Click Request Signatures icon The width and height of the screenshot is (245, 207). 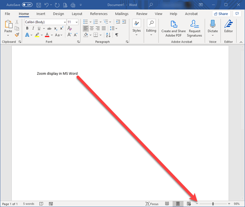click(x=194, y=27)
